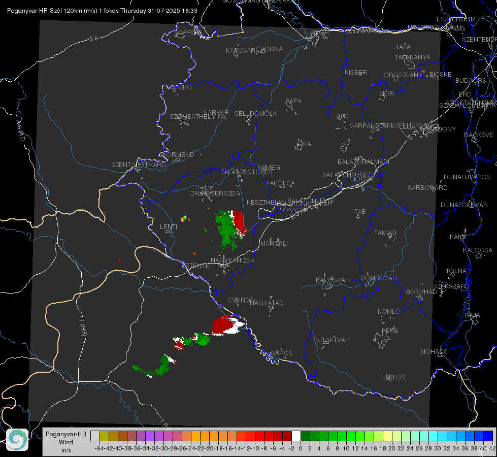
Task: Click the SZEKSZÁRD label
Action: (451, 286)
